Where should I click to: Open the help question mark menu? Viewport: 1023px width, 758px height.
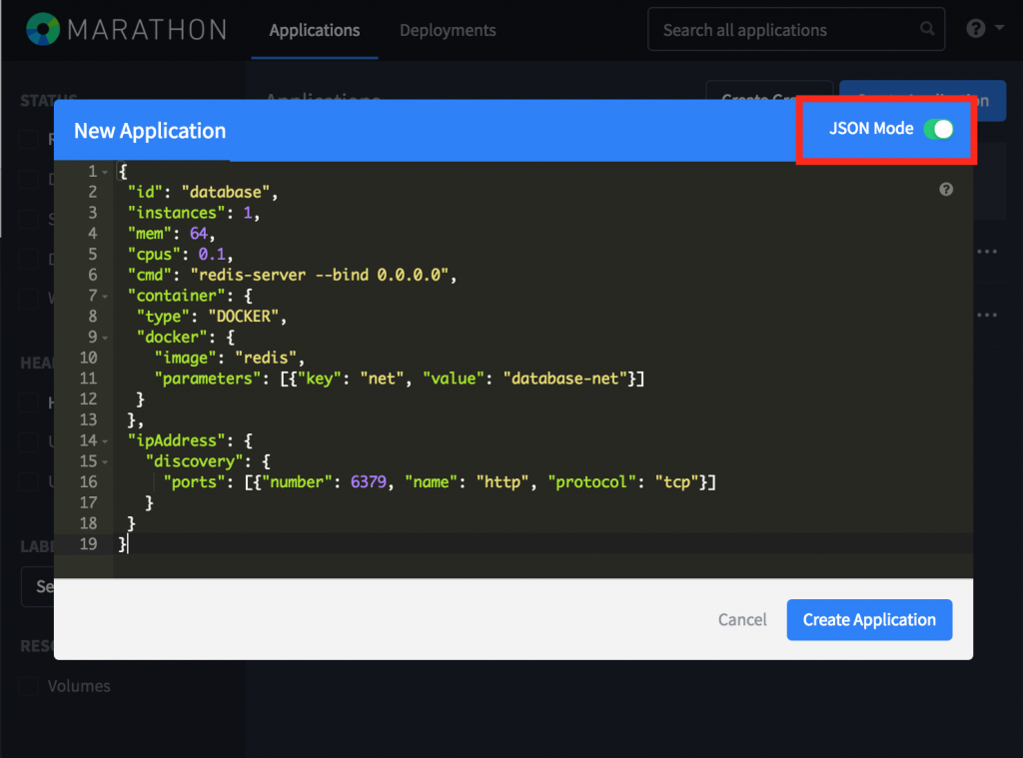coord(975,29)
